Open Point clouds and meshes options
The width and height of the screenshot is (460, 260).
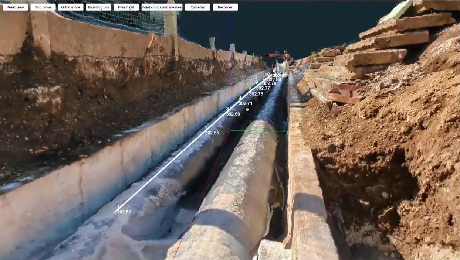click(162, 7)
